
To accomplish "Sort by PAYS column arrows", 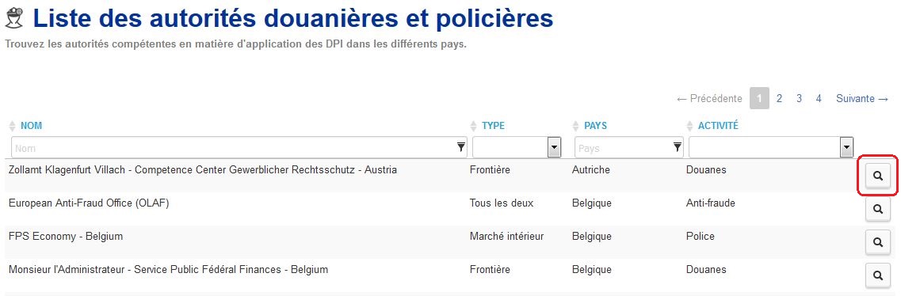I will [576, 126].
